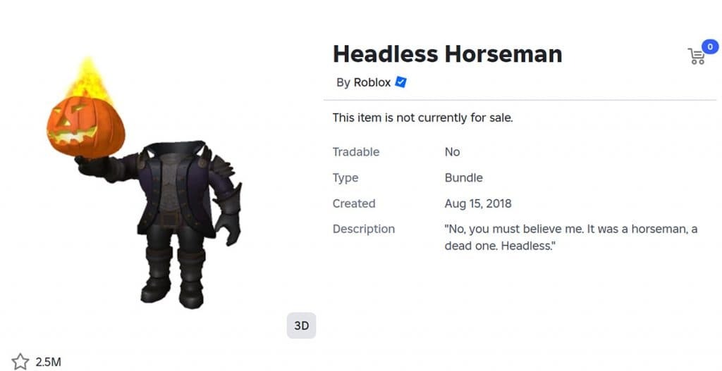Click the Created label
The image size is (722, 371).
tap(354, 203)
